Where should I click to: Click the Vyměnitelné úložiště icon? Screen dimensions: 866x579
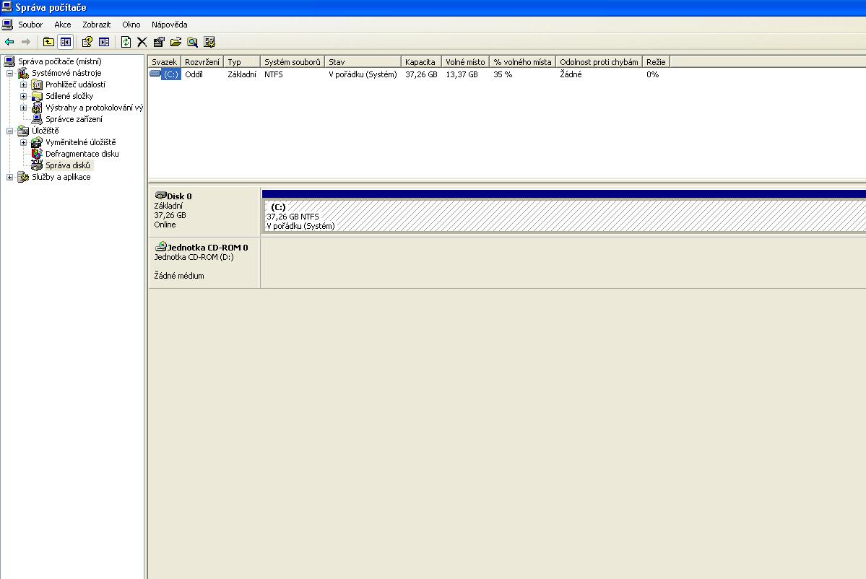point(37,142)
